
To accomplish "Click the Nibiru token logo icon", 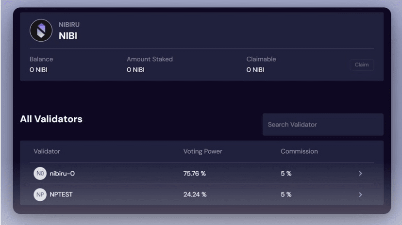I will point(41,31).
